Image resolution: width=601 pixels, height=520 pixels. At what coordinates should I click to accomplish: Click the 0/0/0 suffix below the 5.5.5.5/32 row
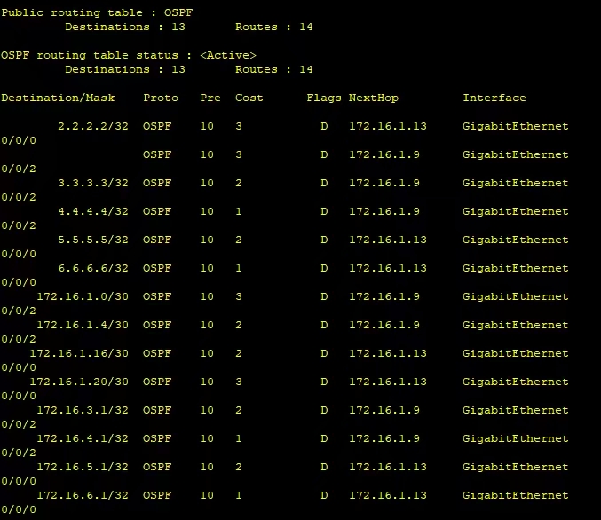(19, 254)
